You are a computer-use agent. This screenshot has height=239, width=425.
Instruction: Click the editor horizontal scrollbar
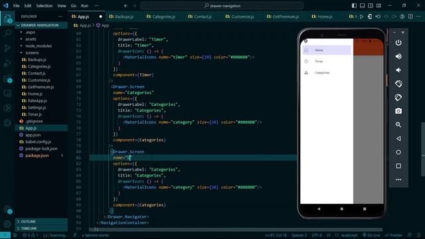click(x=236, y=230)
